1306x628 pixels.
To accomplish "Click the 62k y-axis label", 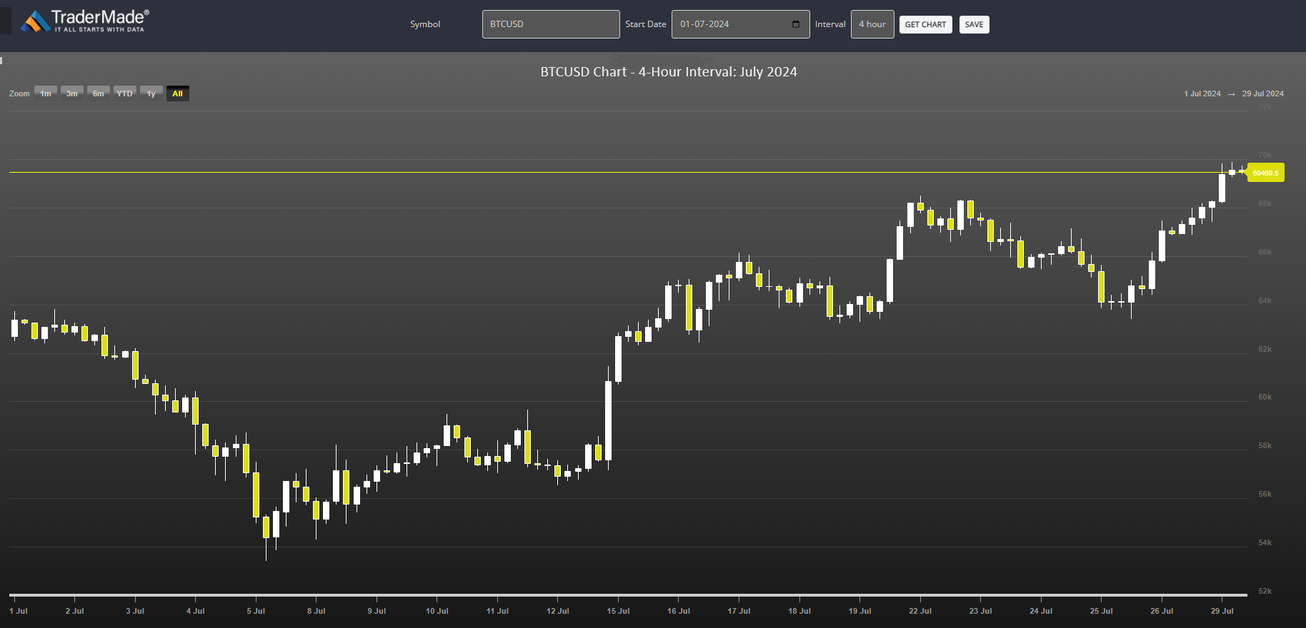I will 1265,349.
